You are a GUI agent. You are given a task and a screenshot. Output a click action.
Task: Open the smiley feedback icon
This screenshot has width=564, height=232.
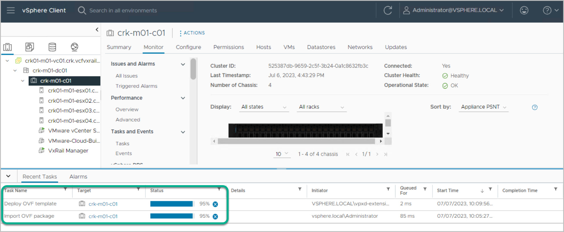pos(524,11)
